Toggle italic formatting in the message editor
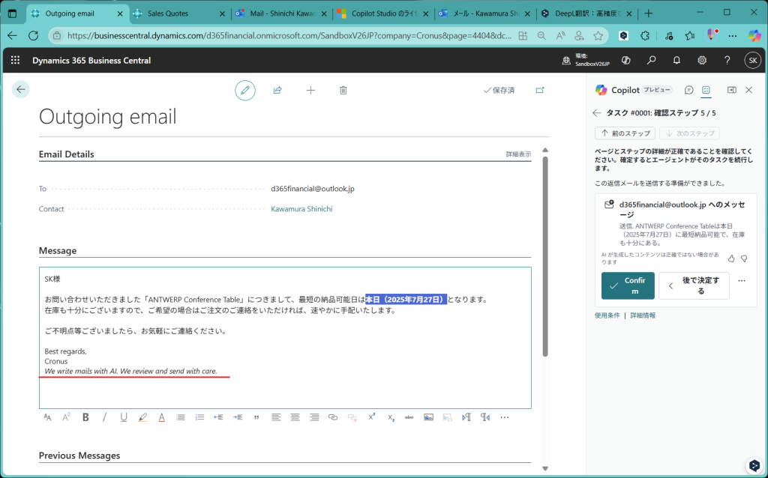 point(104,417)
